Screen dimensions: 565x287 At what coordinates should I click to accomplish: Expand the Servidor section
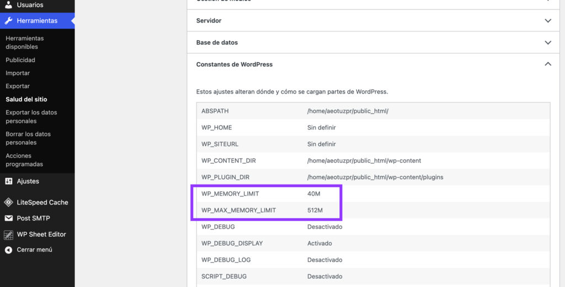[374, 20]
